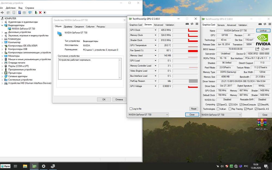Click the BIOS share/export arrow icon

pos(257,49)
